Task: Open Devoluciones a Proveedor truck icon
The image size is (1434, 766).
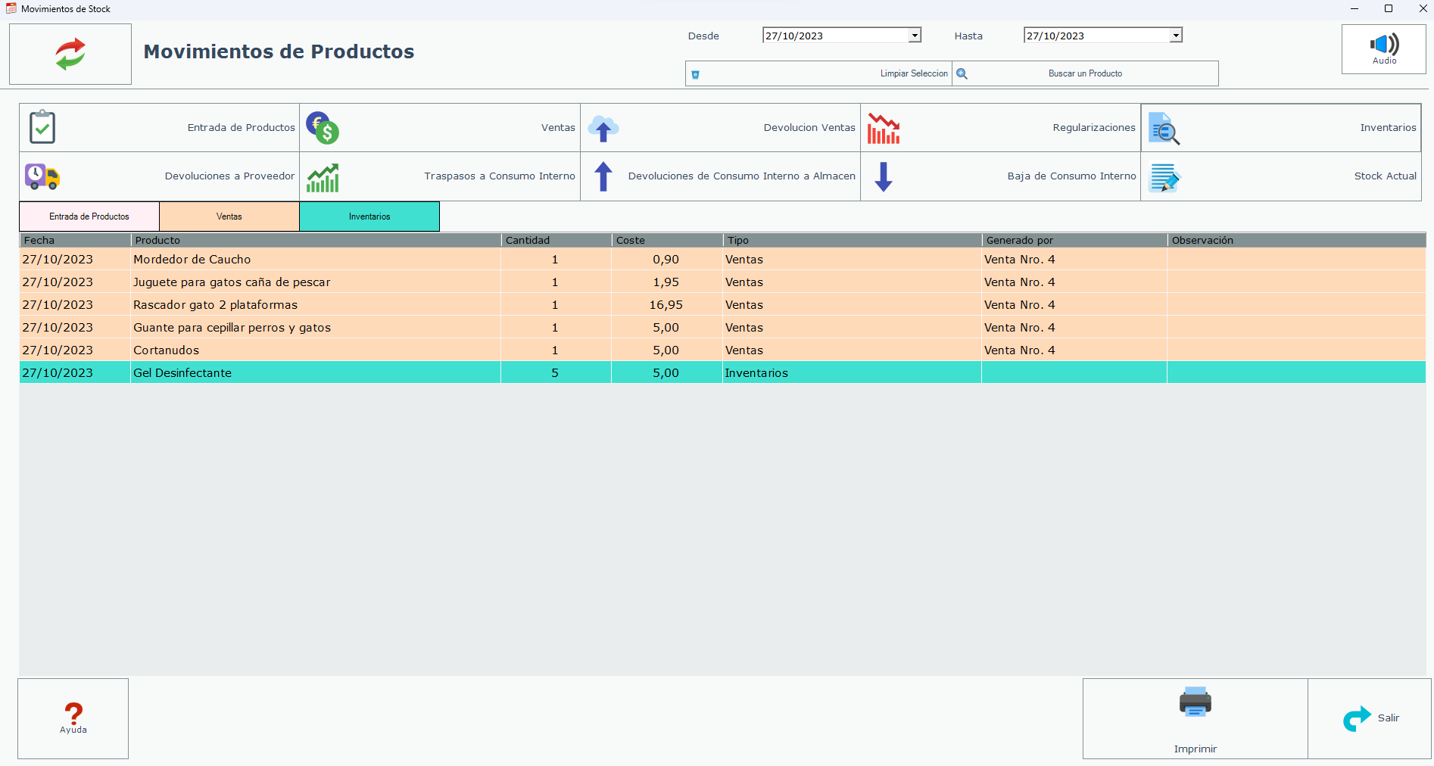Action: click(x=42, y=176)
